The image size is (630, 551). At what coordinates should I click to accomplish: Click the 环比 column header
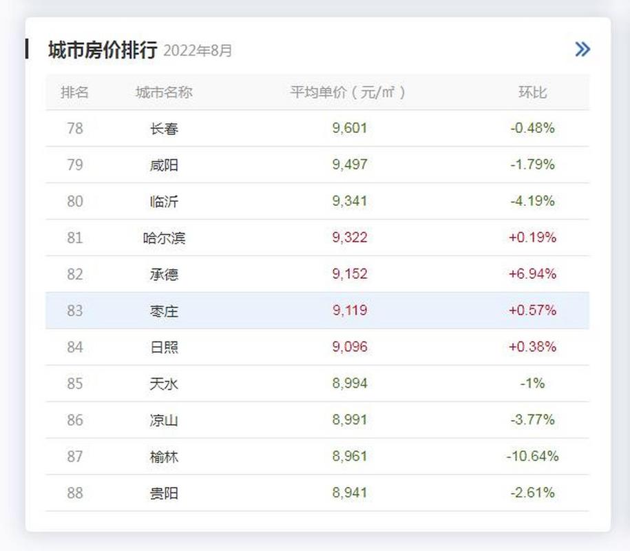coord(534,92)
